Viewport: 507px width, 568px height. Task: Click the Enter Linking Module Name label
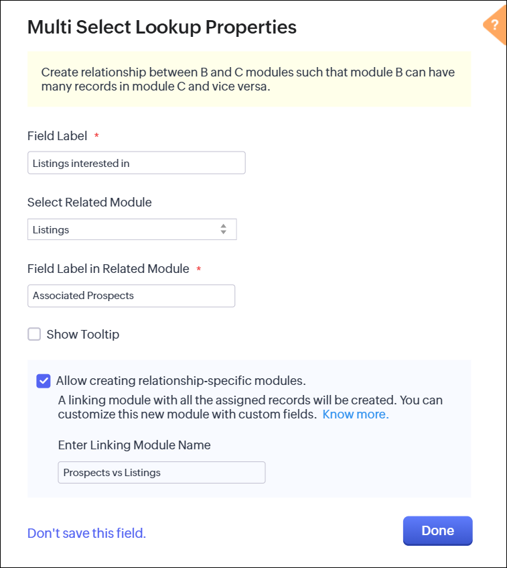[135, 445]
